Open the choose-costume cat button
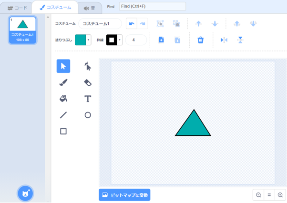 (x=25, y=193)
